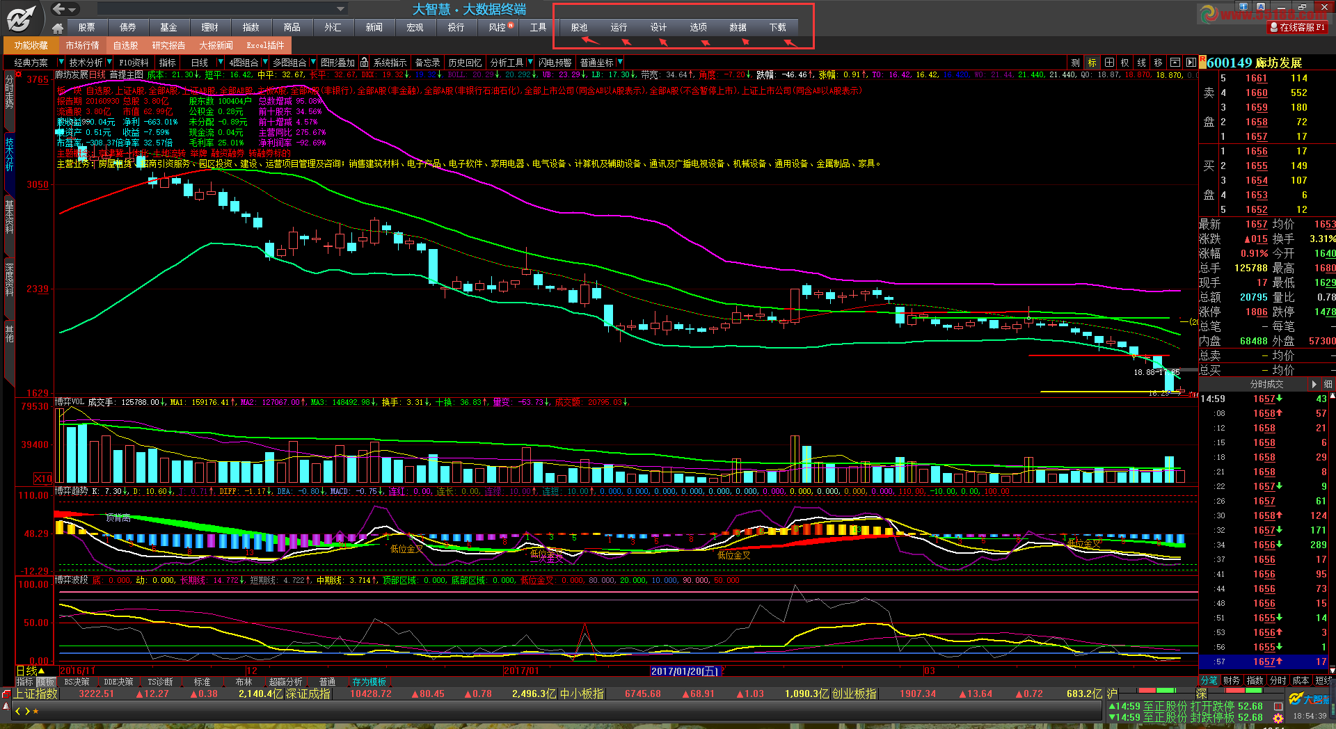The width and height of the screenshot is (1336, 729).
Task: Click the 测 measure tool icon
Action: pyautogui.click(x=1076, y=63)
